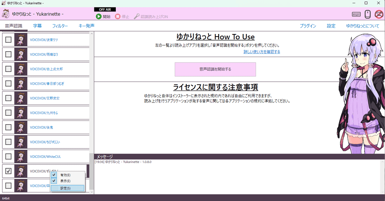Click the green 開始 start icon
Viewport: 385px width, 201px height.
[x=99, y=16]
